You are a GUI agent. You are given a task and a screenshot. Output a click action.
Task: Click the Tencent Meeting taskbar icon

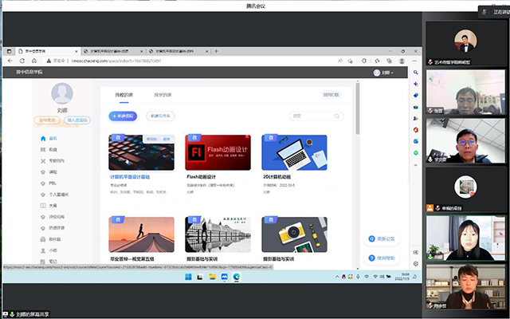point(225,277)
